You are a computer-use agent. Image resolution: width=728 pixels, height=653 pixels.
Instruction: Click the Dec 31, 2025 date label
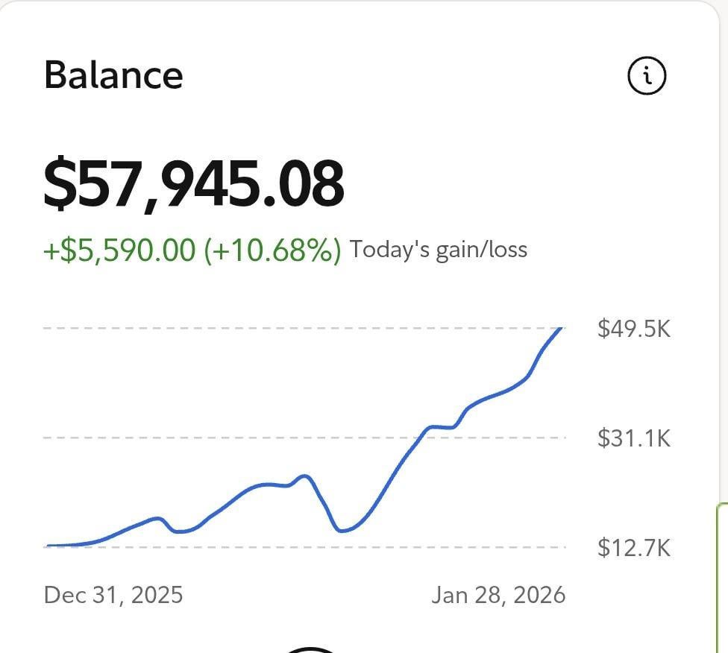(x=114, y=596)
